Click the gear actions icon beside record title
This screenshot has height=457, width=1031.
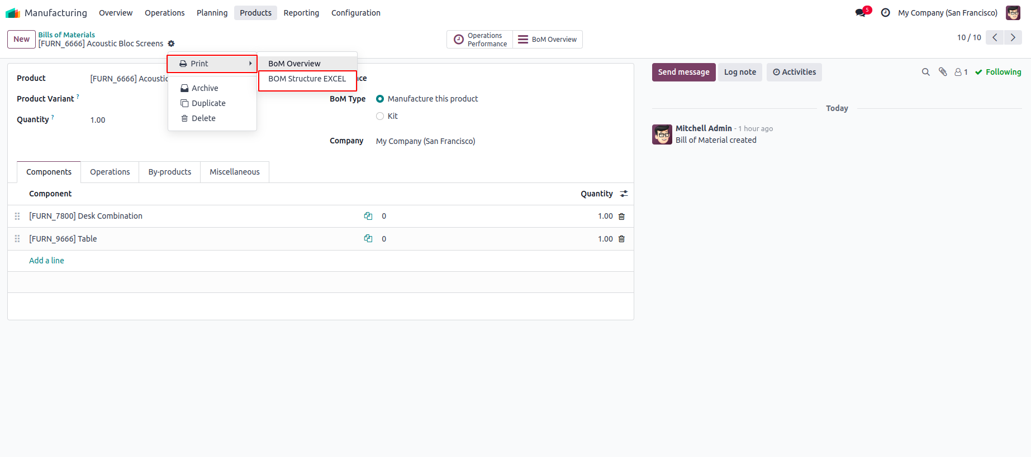click(x=172, y=44)
